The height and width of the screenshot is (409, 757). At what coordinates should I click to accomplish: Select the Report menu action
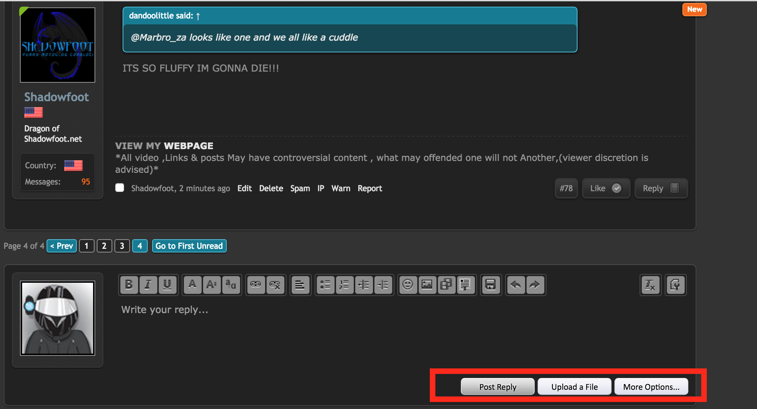(369, 188)
